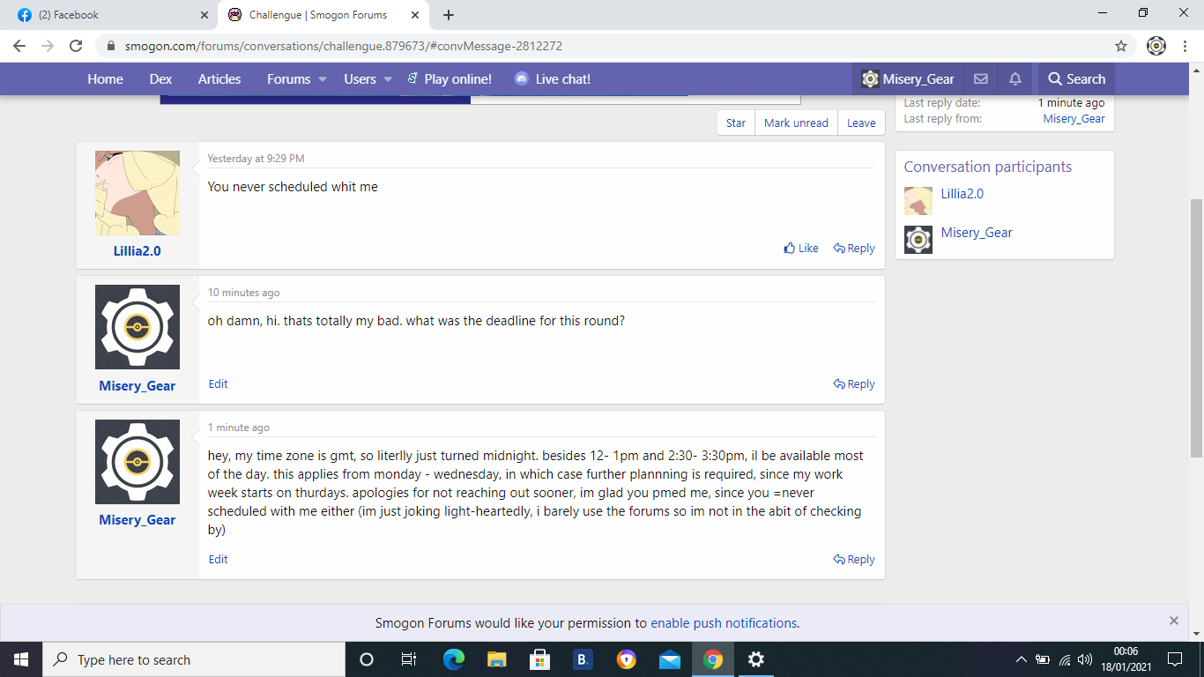Click the Chrome icon on the taskbar

[713, 659]
